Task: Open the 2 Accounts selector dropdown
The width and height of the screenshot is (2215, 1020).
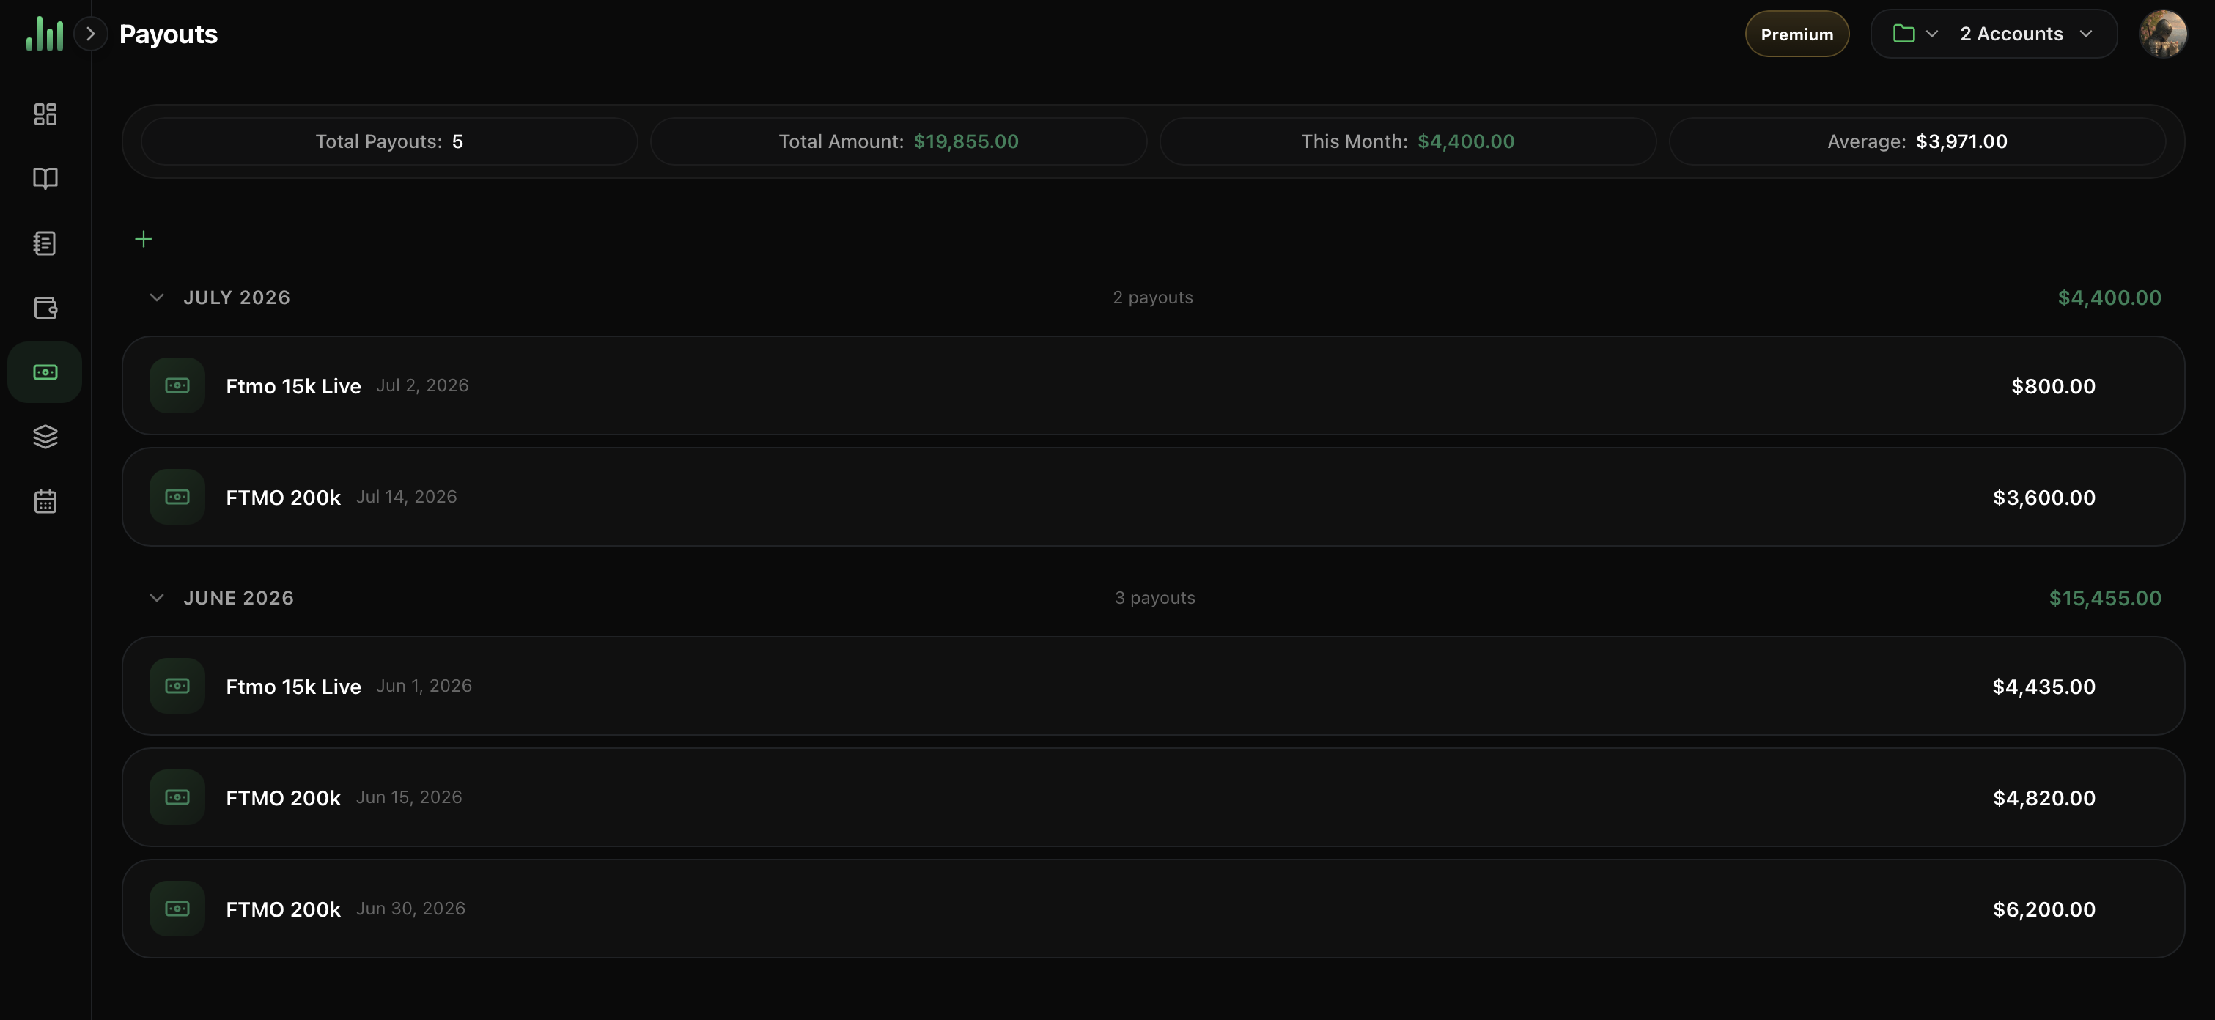Action: tap(2026, 34)
